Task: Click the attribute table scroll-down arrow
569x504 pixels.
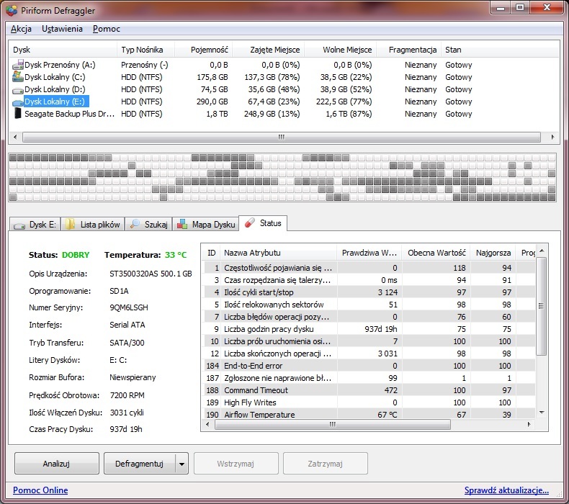Action: pyautogui.click(x=542, y=412)
